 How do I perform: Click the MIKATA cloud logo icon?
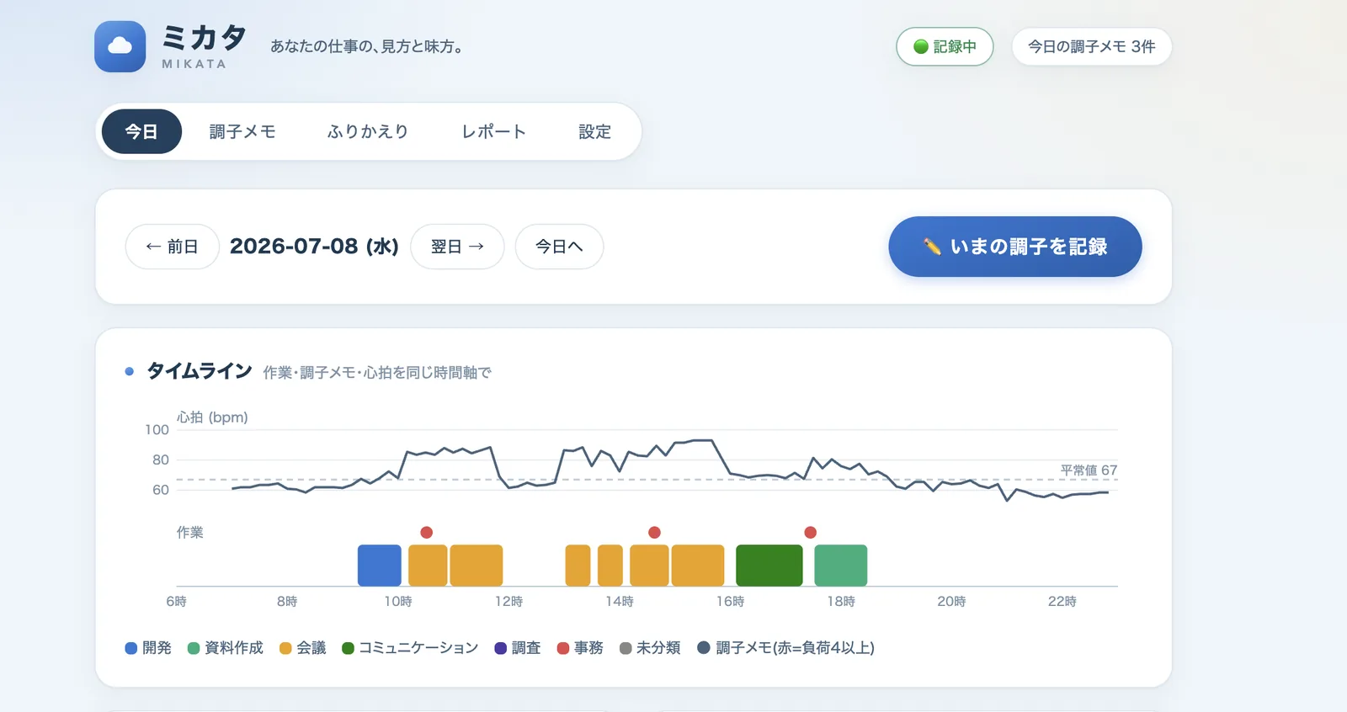(x=120, y=46)
